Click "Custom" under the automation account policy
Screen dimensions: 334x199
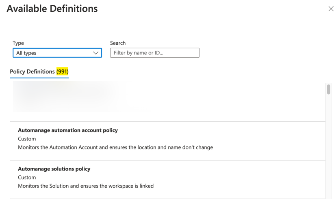27,139
